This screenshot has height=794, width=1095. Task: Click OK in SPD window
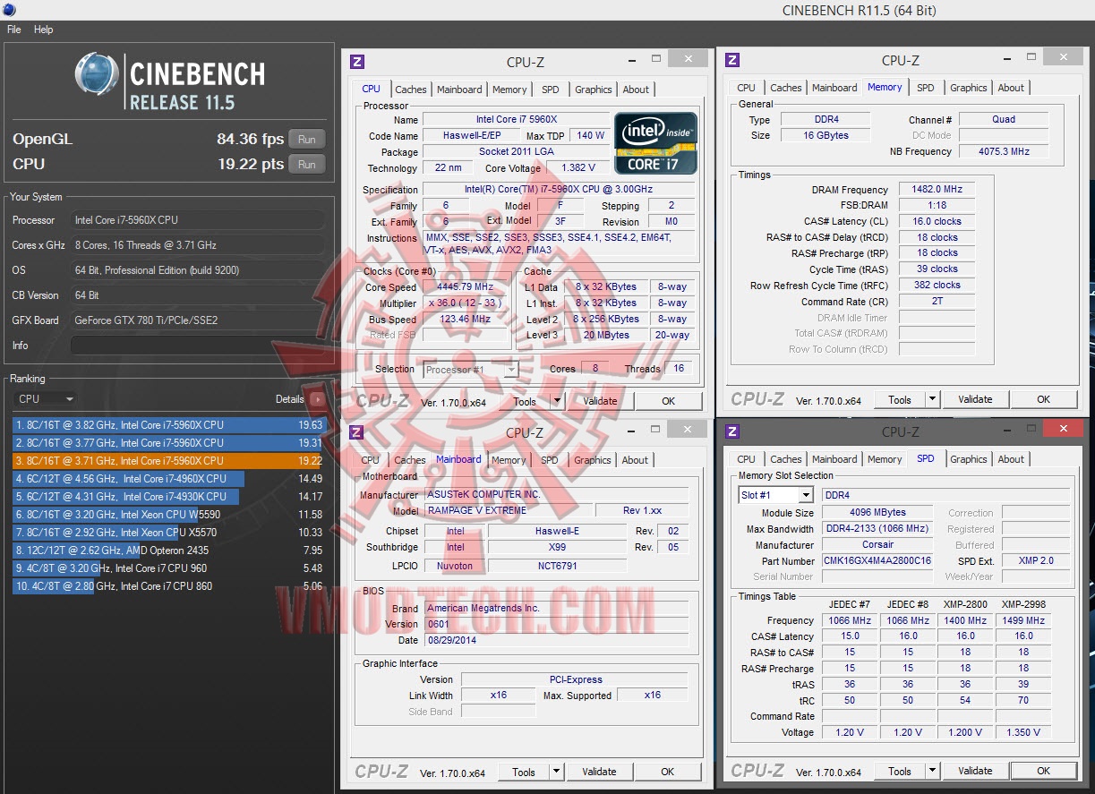point(1044,771)
